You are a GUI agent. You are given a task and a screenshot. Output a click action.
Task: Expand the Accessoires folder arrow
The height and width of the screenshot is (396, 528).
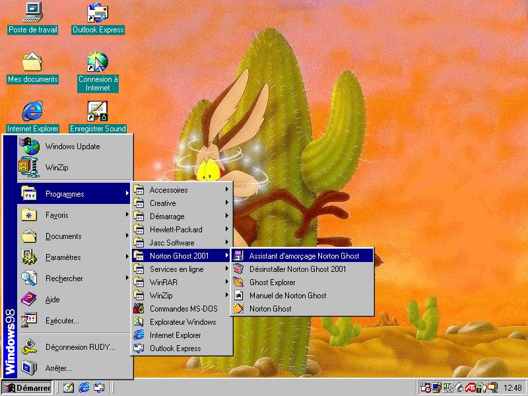coord(227,189)
